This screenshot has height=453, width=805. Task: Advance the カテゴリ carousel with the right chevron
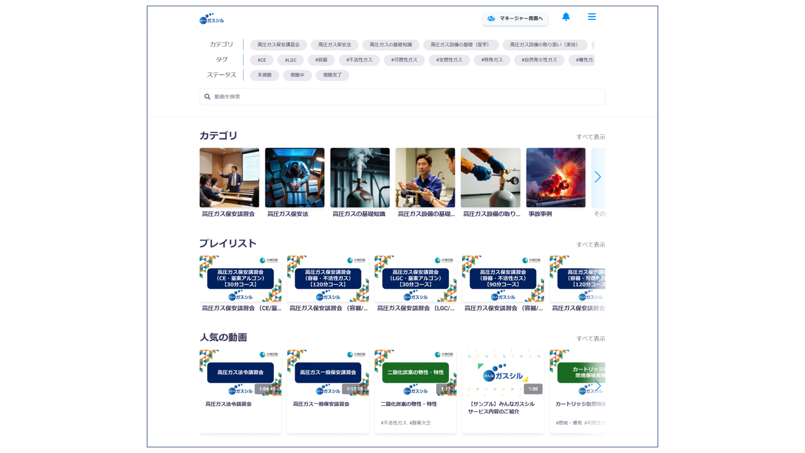click(598, 177)
